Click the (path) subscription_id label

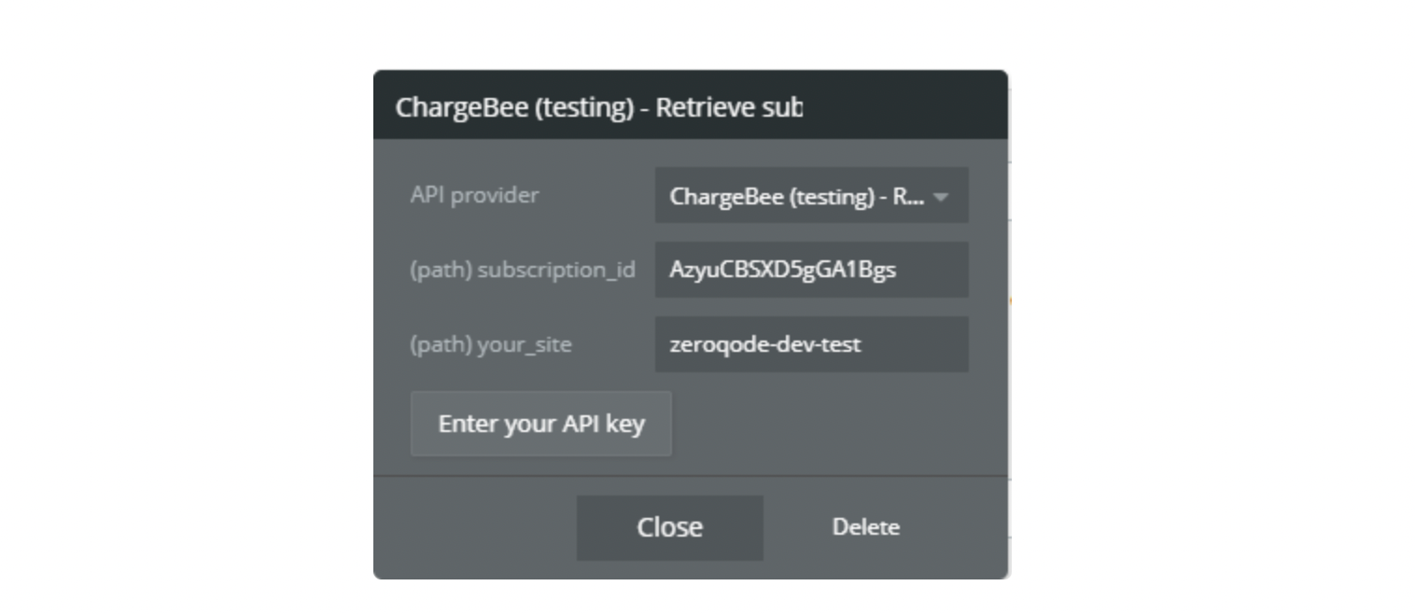coord(523,270)
